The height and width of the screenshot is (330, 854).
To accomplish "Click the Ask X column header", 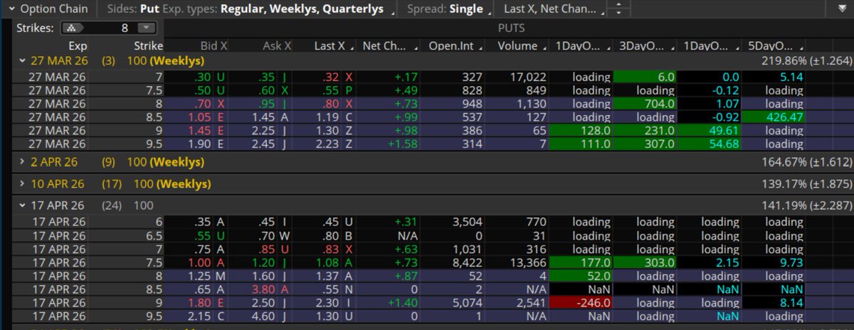I will 278,46.
